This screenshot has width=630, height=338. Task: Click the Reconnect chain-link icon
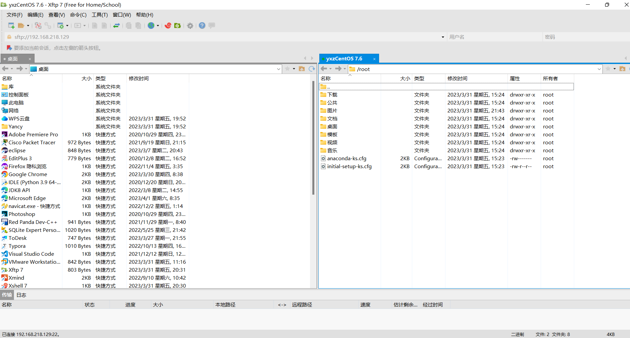point(48,26)
